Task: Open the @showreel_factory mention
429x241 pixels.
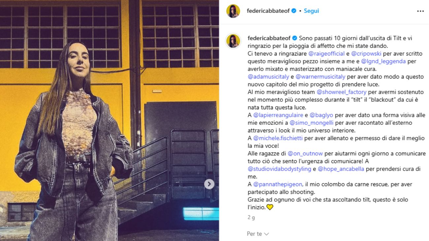Action: (342, 92)
